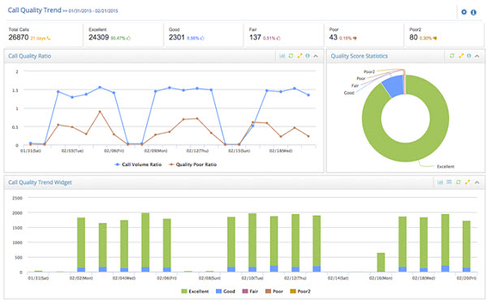Collapse the Quality Score Statistics panel
This screenshot has width=487, height=300.
[x=477, y=56]
